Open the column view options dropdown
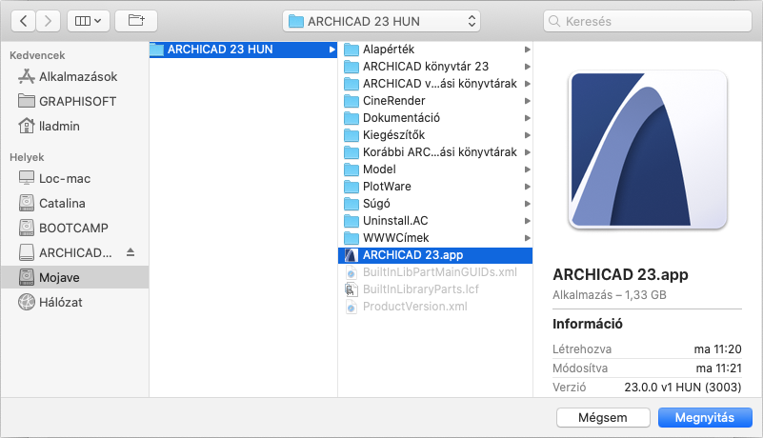763x438 pixels. (x=88, y=21)
